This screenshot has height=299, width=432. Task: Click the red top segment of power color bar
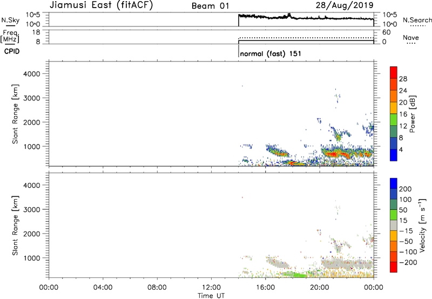click(394, 72)
